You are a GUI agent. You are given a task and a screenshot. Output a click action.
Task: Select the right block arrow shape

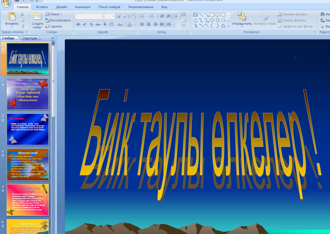[x=212, y=20]
